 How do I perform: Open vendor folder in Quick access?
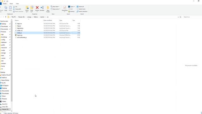click(3, 58)
